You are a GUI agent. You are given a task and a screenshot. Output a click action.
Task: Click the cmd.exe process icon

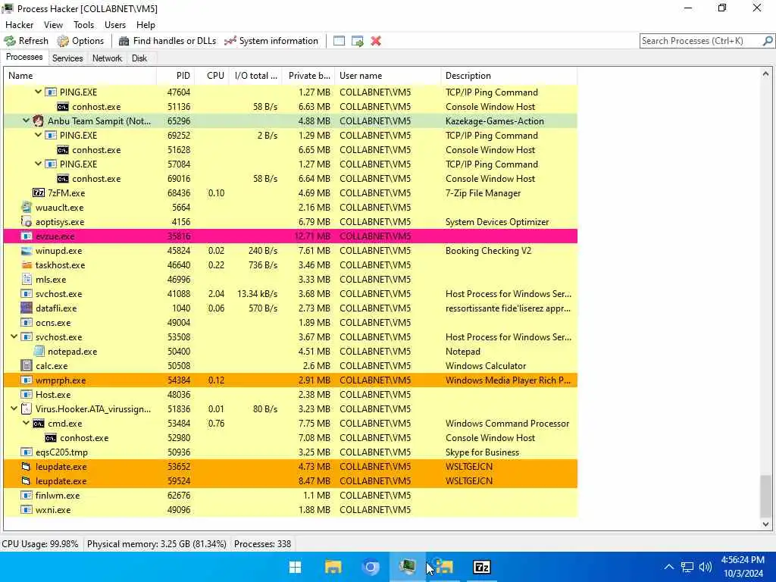tap(39, 424)
